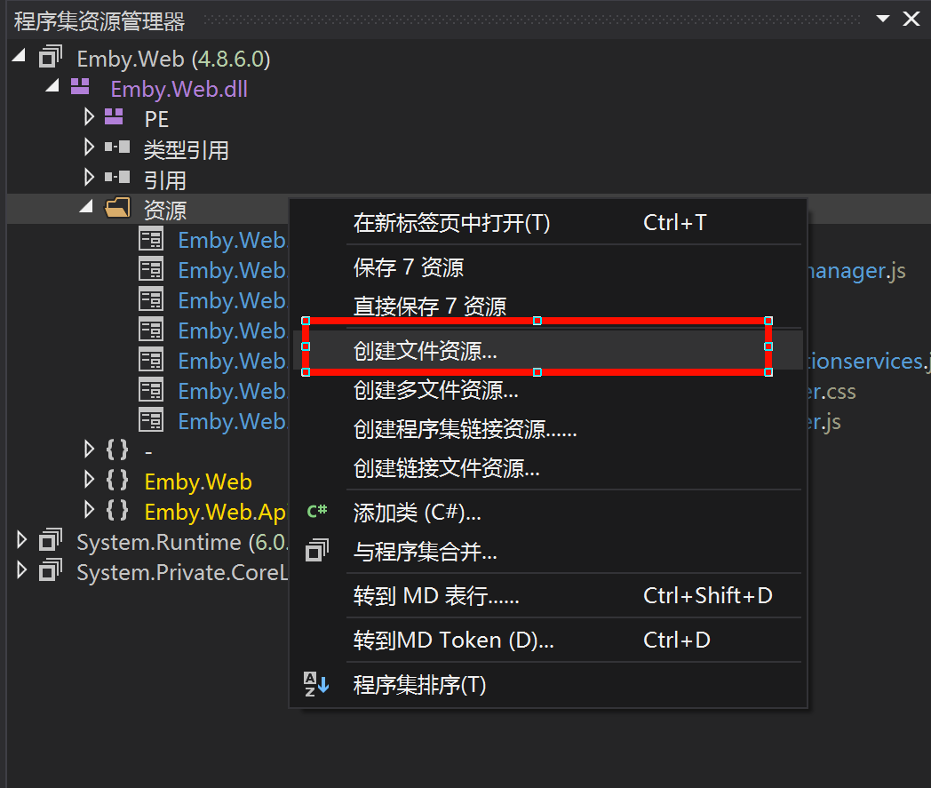Choose 在新标签页中打开(T) menu item
This screenshot has width=931, height=788.
point(451,222)
